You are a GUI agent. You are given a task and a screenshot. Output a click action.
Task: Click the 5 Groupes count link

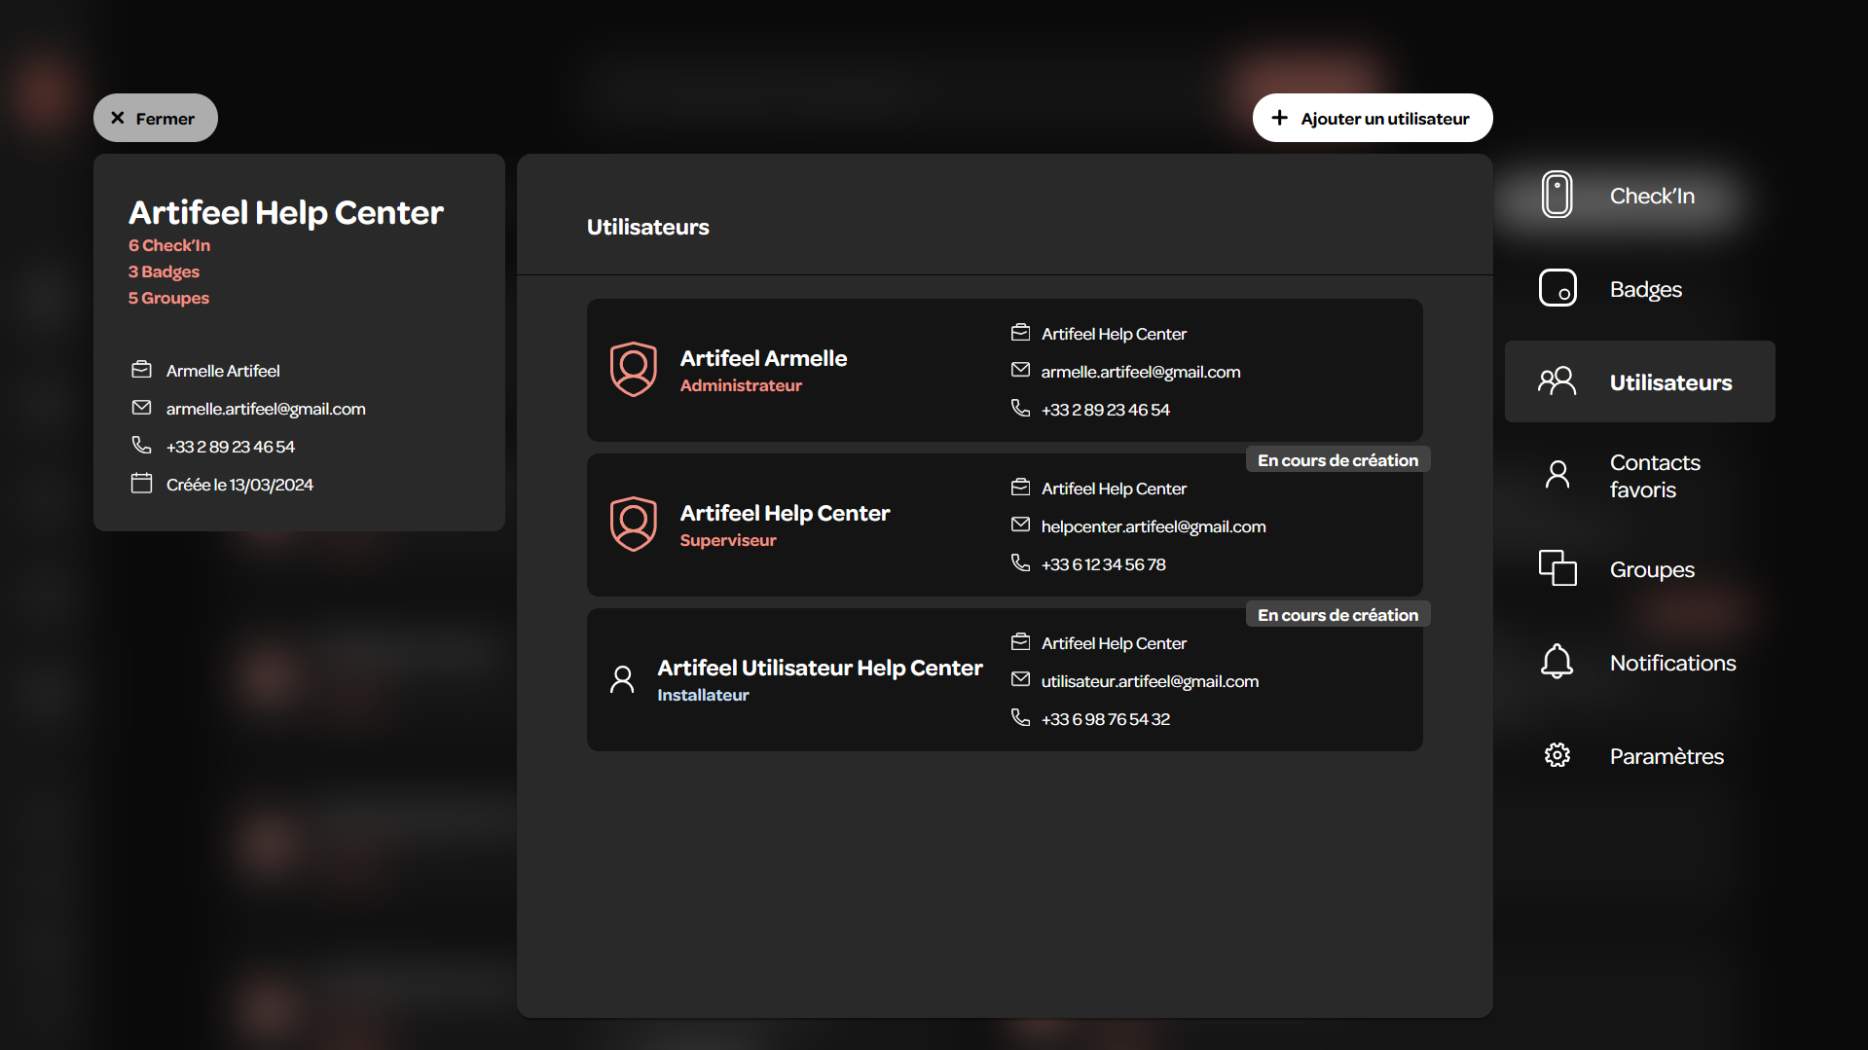(168, 298)
